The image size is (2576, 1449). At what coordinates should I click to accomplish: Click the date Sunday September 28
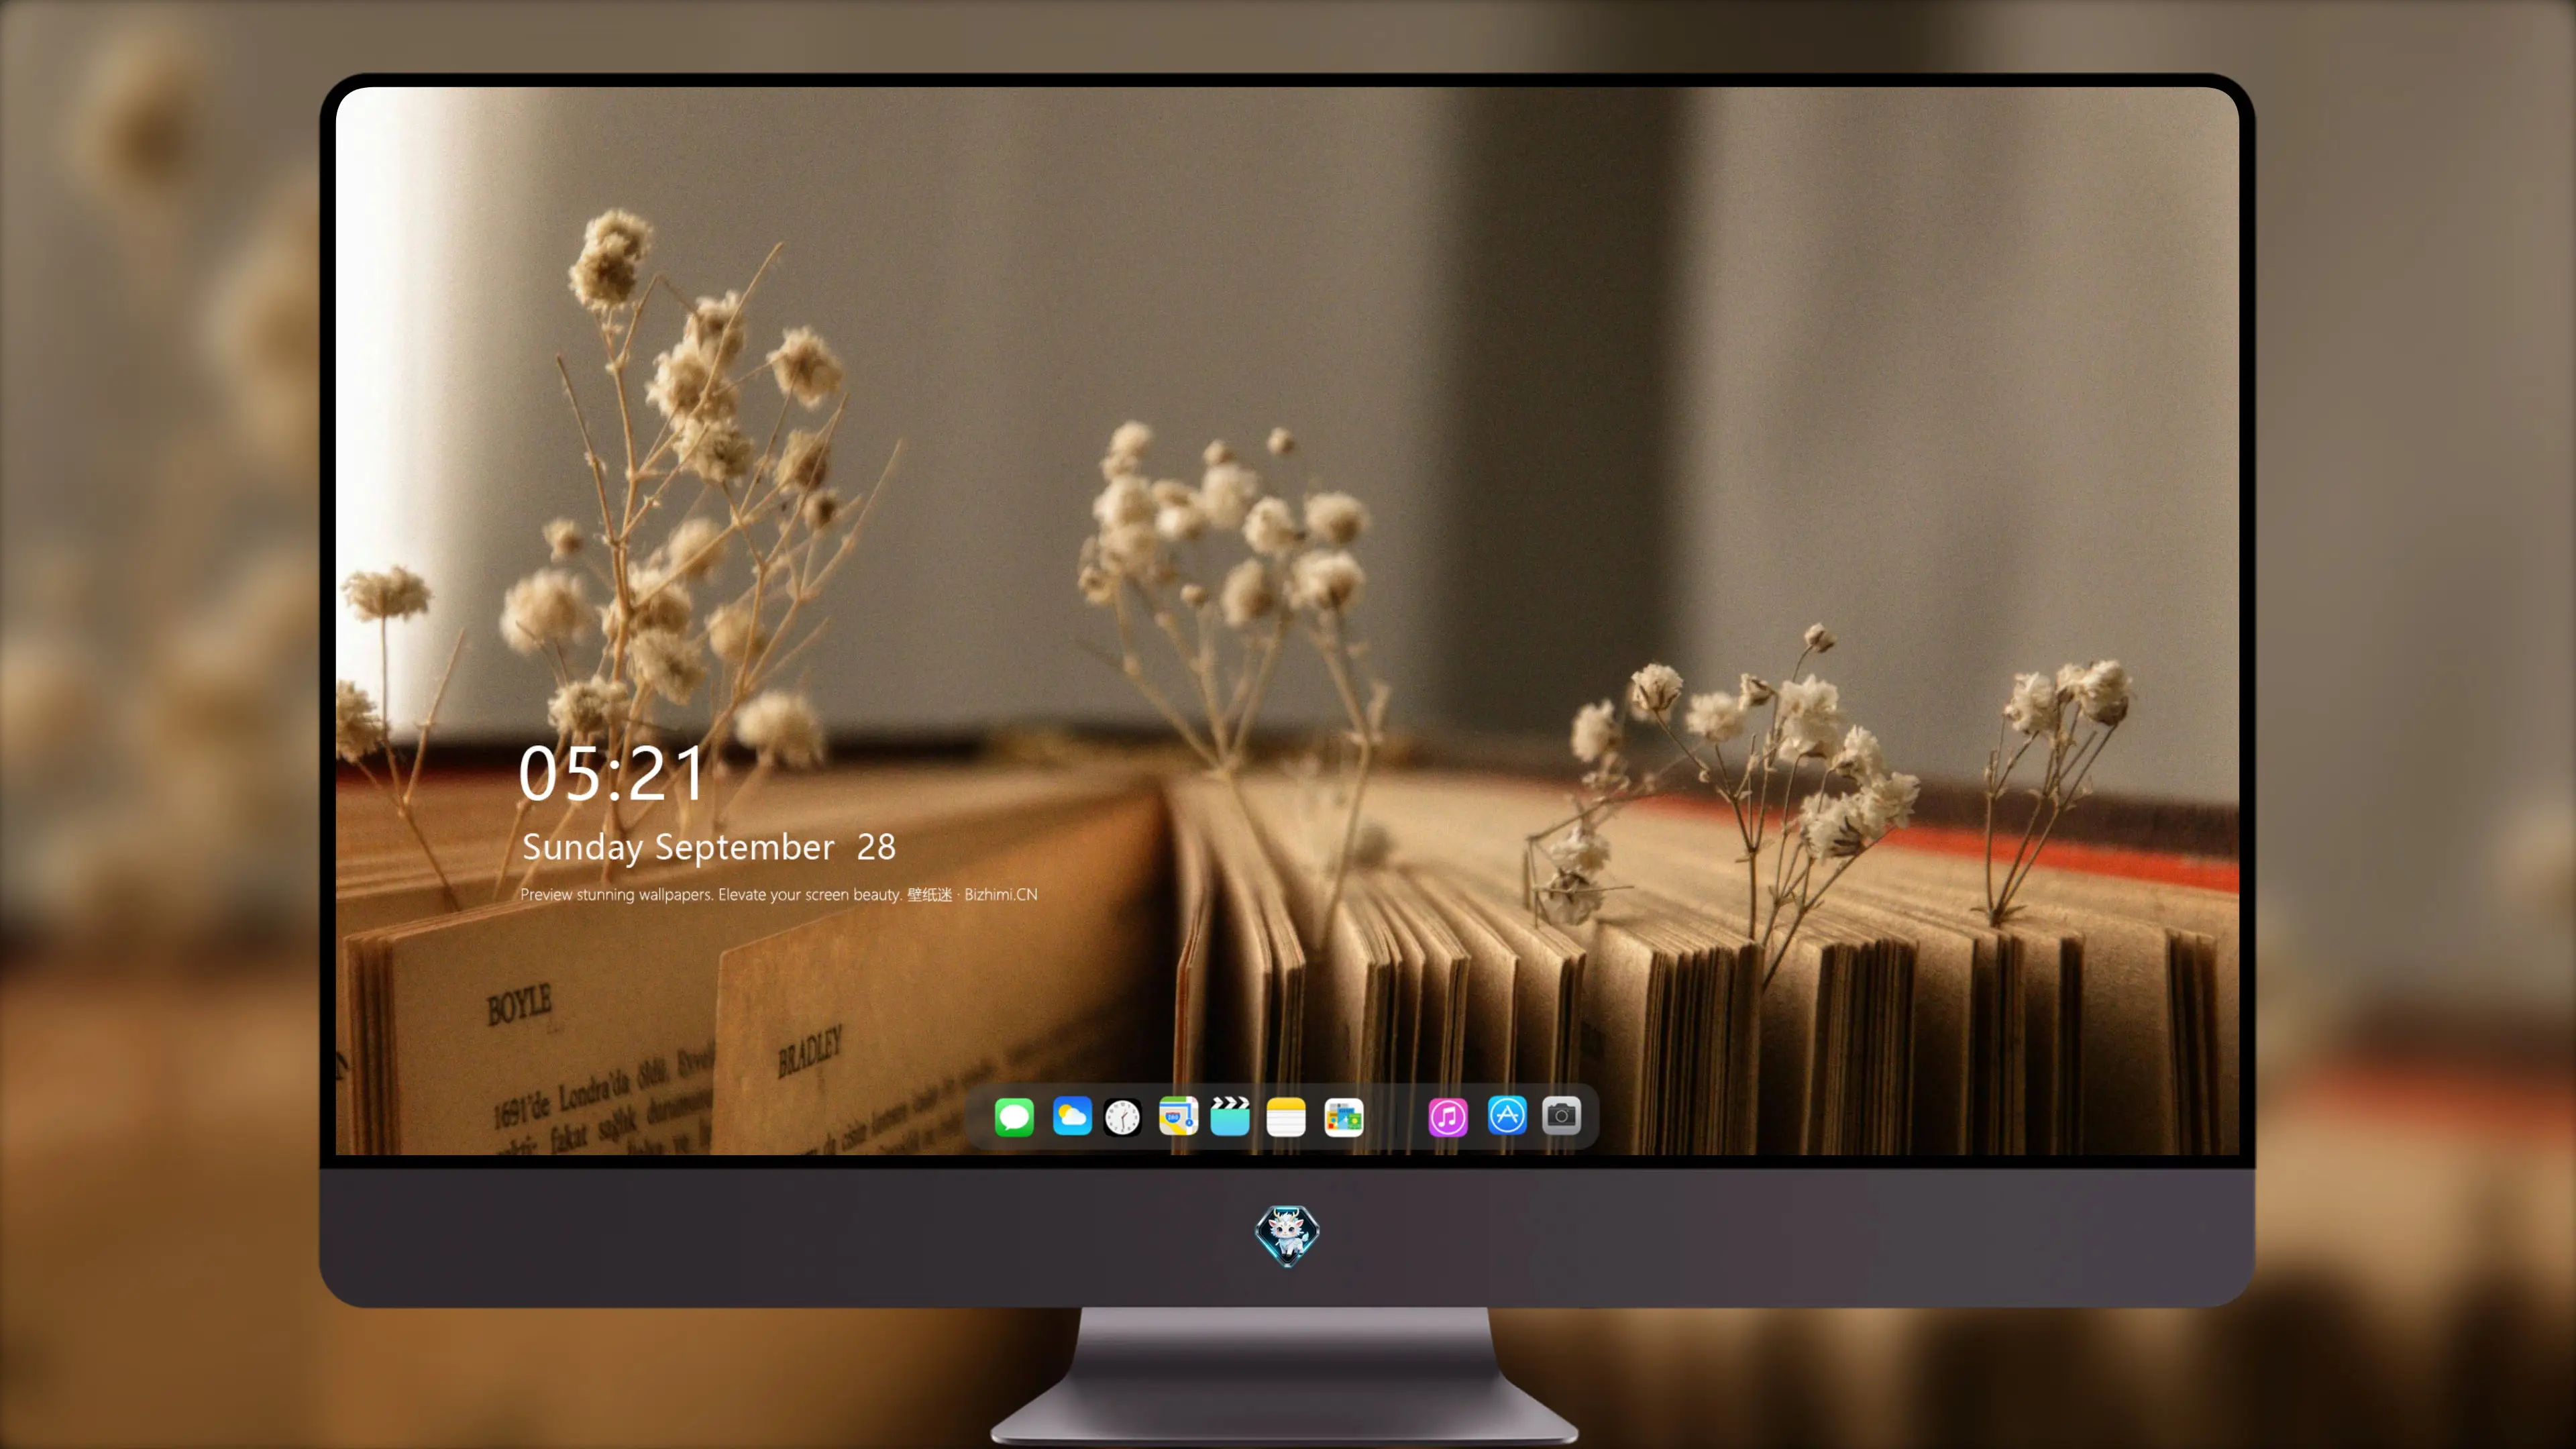click(x=709, y=847)
